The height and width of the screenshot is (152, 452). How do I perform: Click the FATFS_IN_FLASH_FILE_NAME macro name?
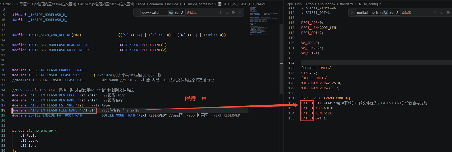coord(53,110)
